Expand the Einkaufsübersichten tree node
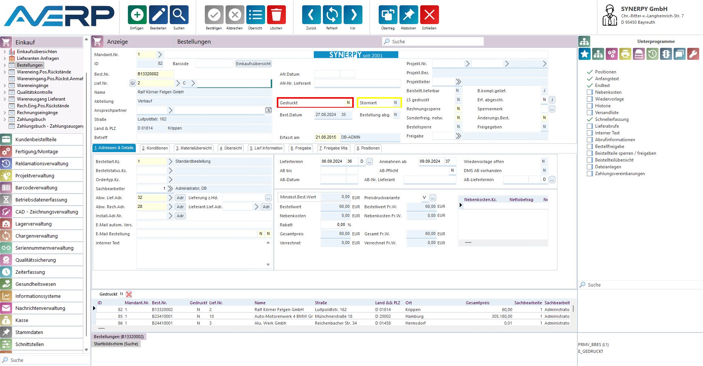The height and width of the screenshot is (366, 703). click(5, 52)
